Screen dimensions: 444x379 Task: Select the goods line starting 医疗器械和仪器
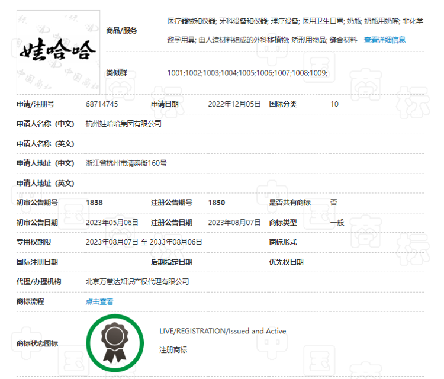pyautogui.click(x=295, y=21)
